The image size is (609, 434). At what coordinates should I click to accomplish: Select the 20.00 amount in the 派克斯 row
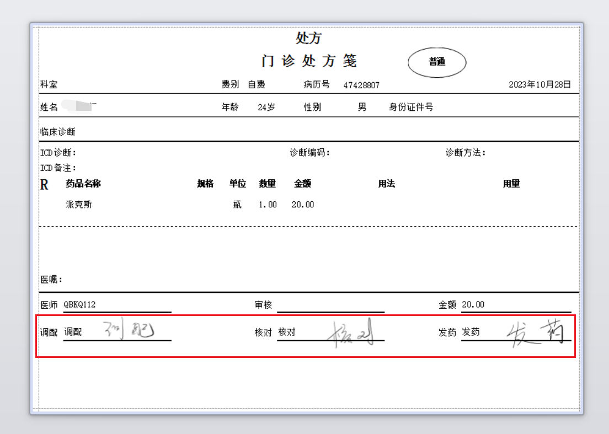[302, 205]
